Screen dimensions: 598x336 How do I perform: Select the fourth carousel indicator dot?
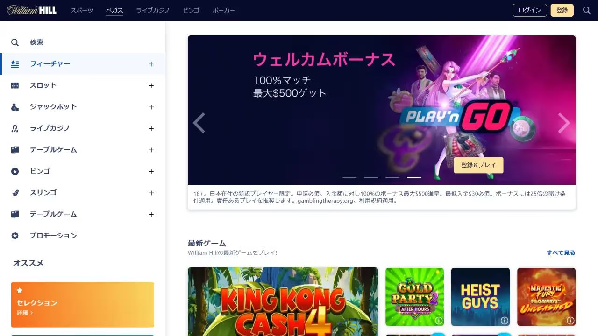(x=413, y=177)
